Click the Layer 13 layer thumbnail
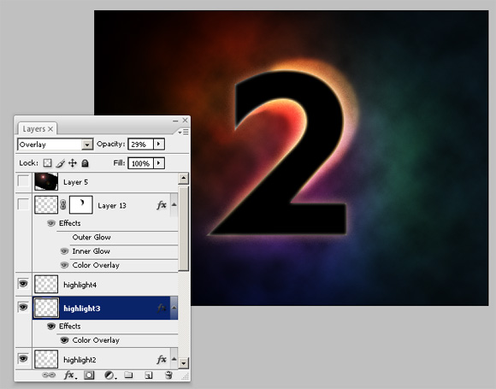Image resolution: width=496 pixels, height=389 pixels. point(46,204)
